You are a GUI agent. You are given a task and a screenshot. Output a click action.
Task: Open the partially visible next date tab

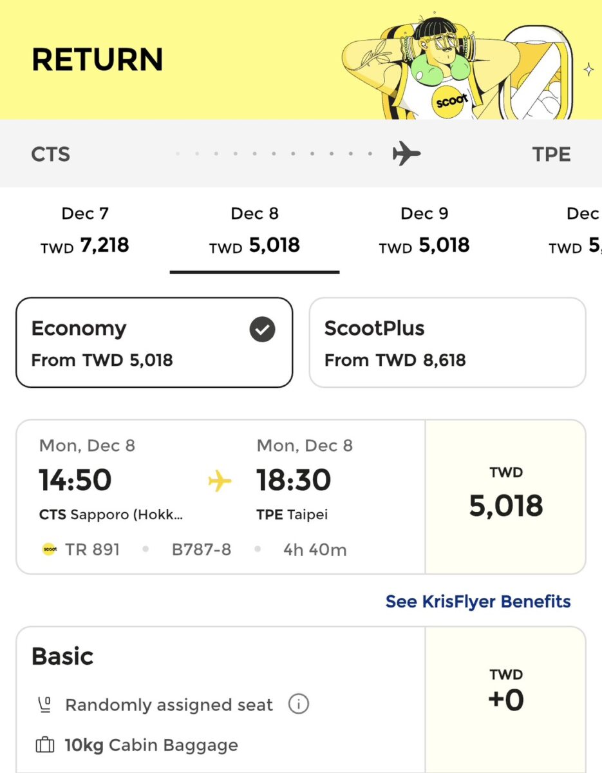tap(576, 231)
